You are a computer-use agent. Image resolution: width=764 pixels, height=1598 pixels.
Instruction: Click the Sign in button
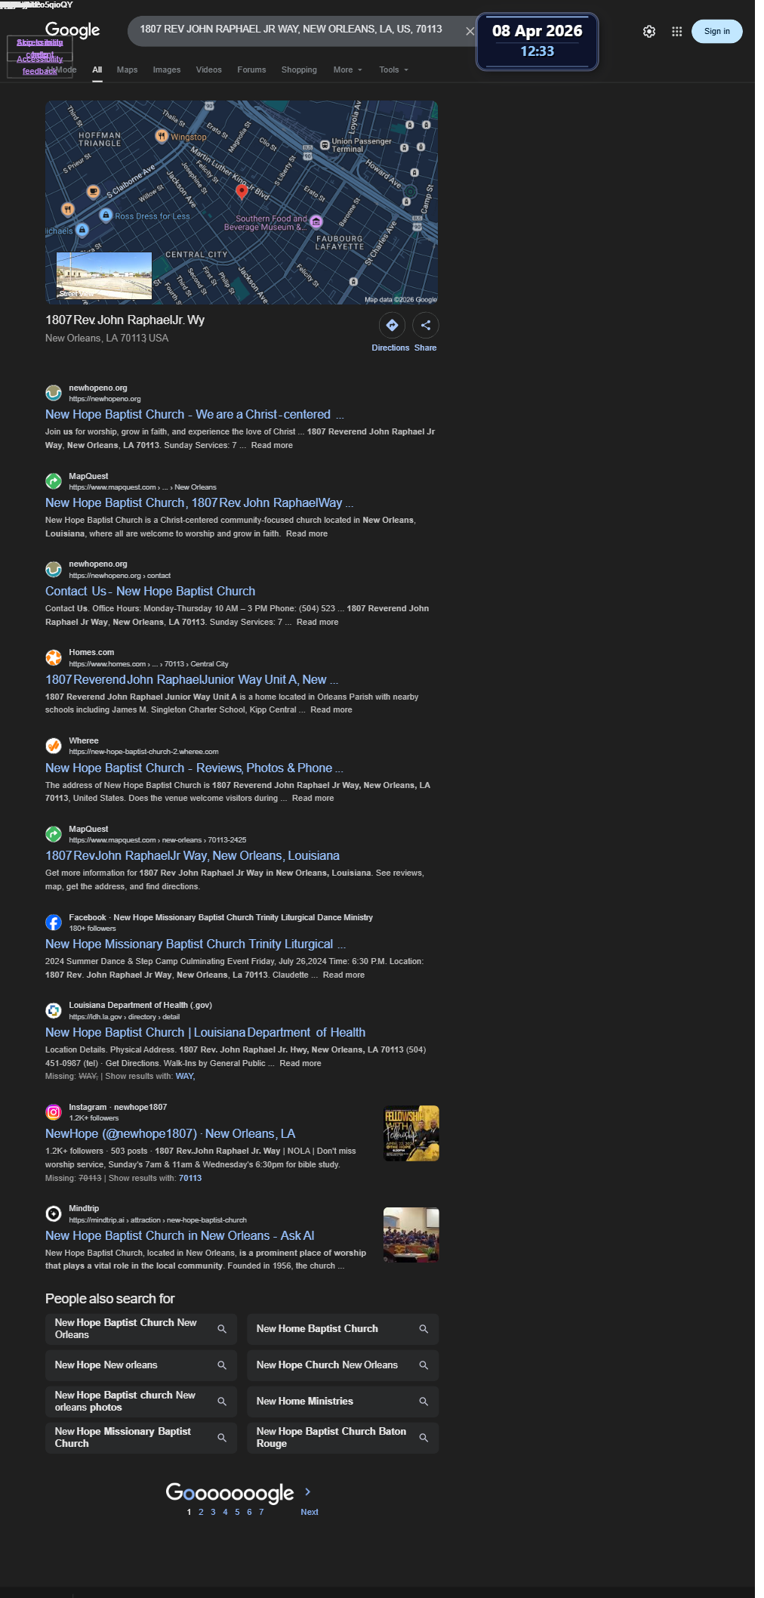716,32
